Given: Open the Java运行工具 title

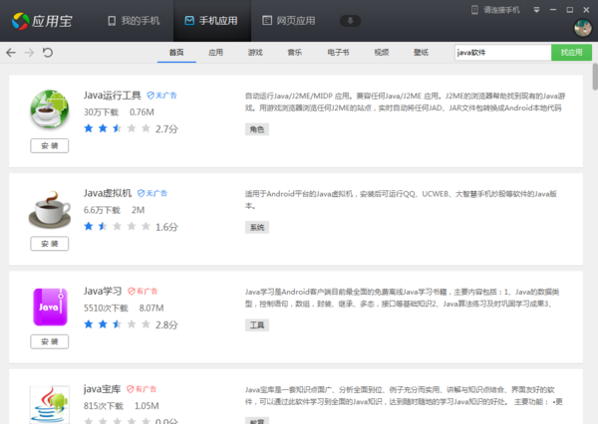Looking at the screenshot, I should [112, 96].
